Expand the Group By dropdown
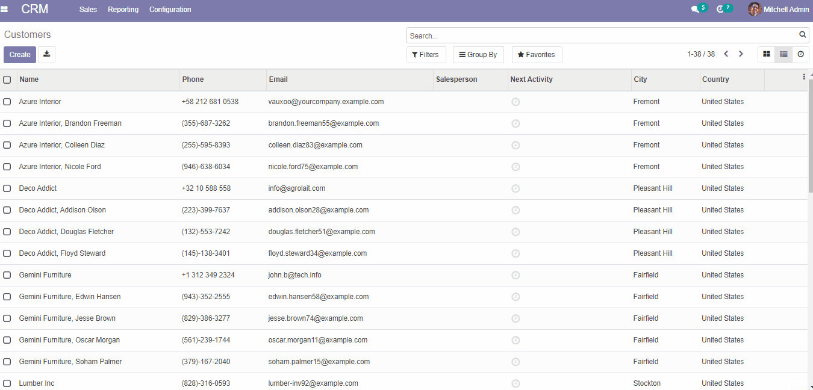The image size is (813, 390). [478, 55]
